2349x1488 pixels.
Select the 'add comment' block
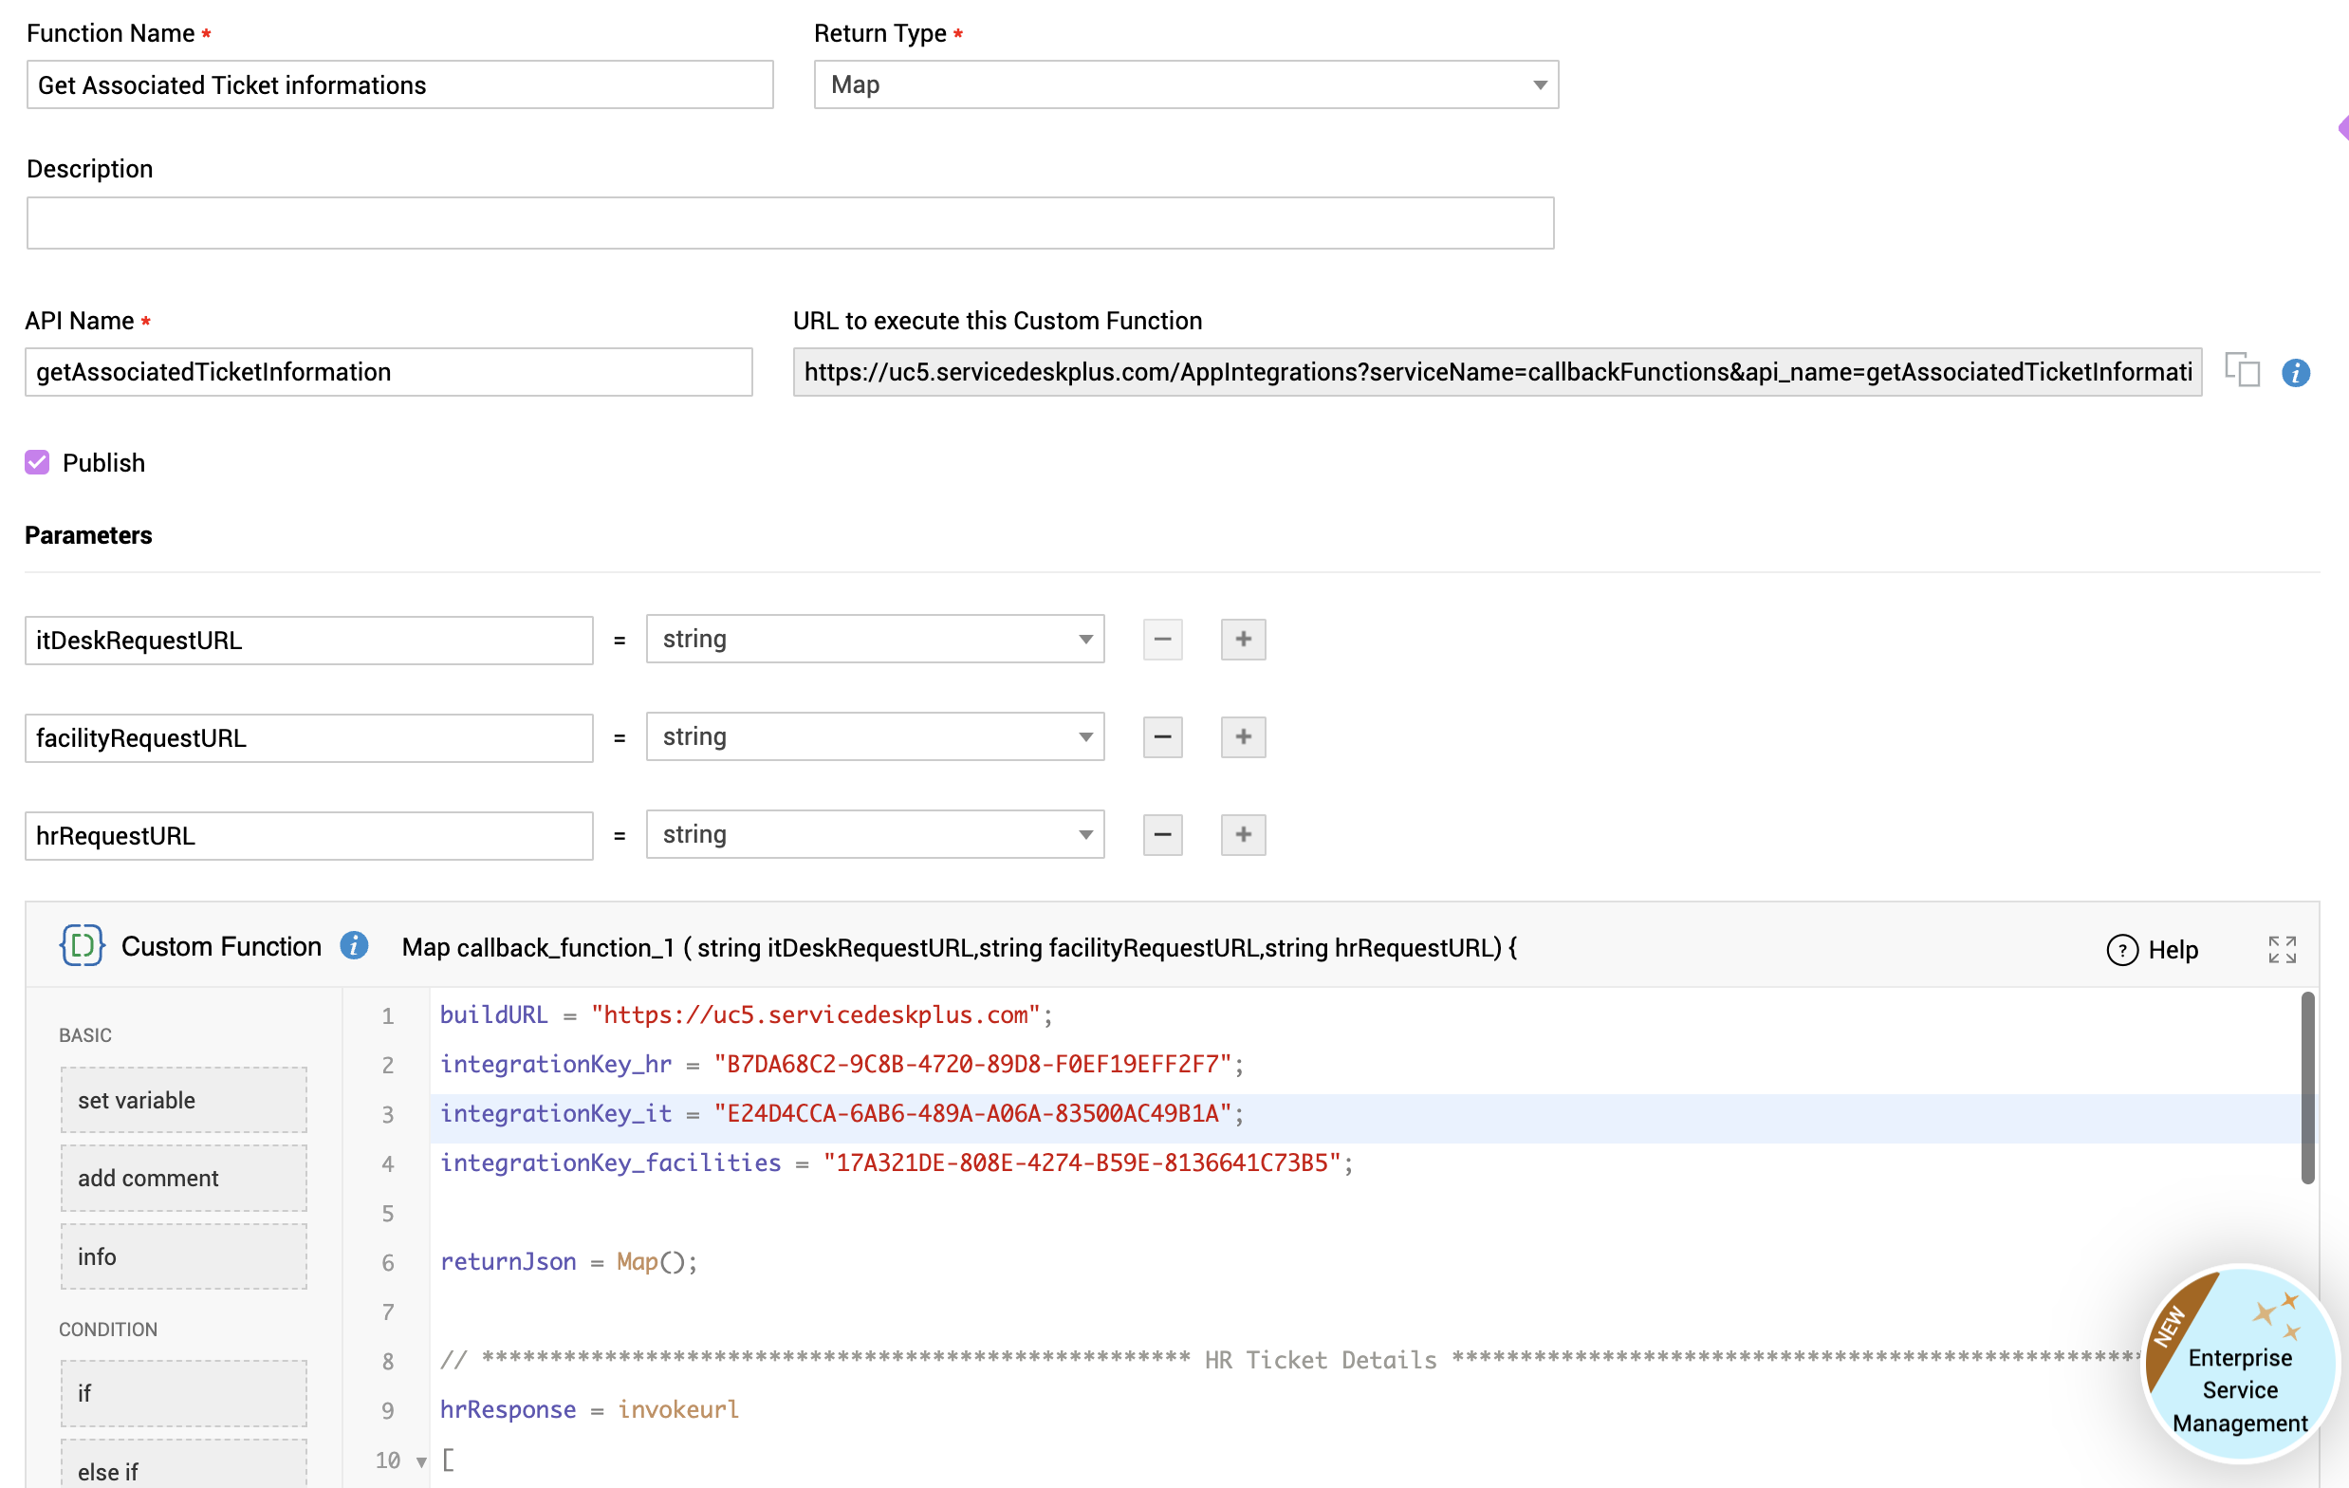tap(183, 1178)
